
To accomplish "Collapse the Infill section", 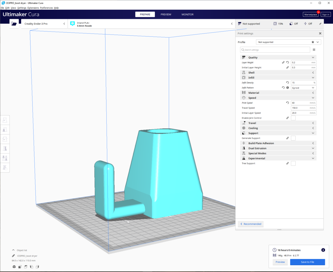I will pyautogui.click(x=278, y=77).
